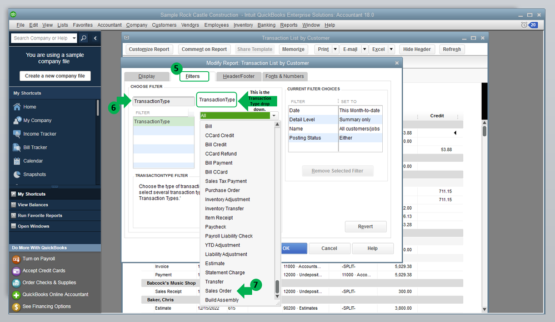Image resolution: width=555 pixels, height=322 pixels.
Task: Open the search scope dropdown arrow
Action: 74,38
